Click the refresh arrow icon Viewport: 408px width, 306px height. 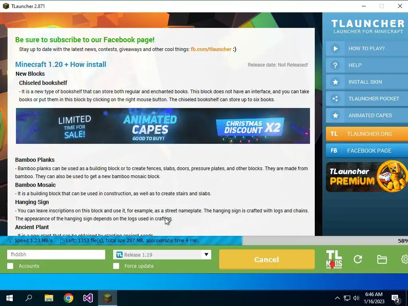[x=358, y=259]
